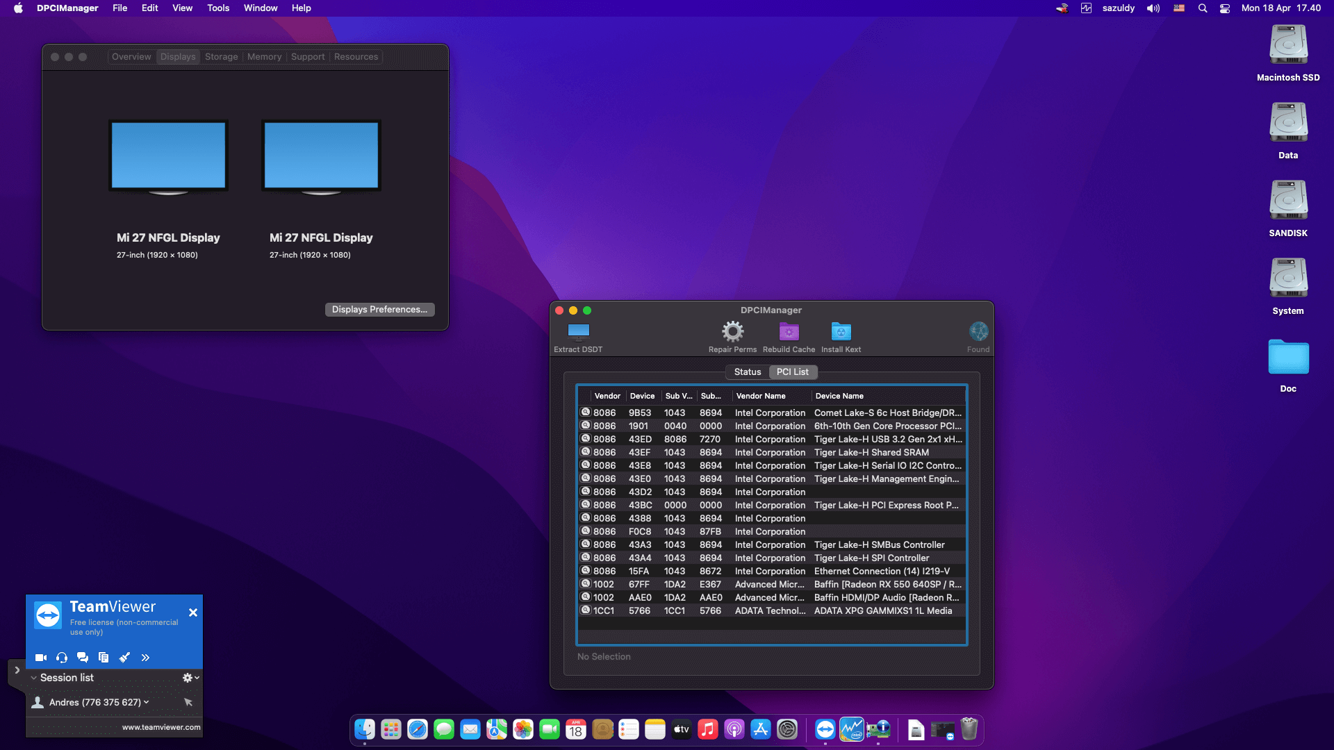This screenshot has height=750, width=1334.
Task: Open TeamViewer file transfer icon
Action: (x=104, y=657)
